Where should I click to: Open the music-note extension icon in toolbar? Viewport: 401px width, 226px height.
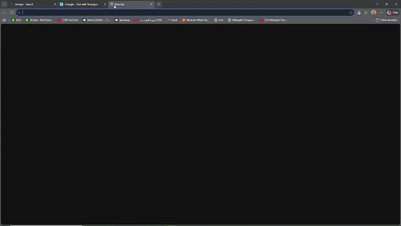tap(359, 13)
